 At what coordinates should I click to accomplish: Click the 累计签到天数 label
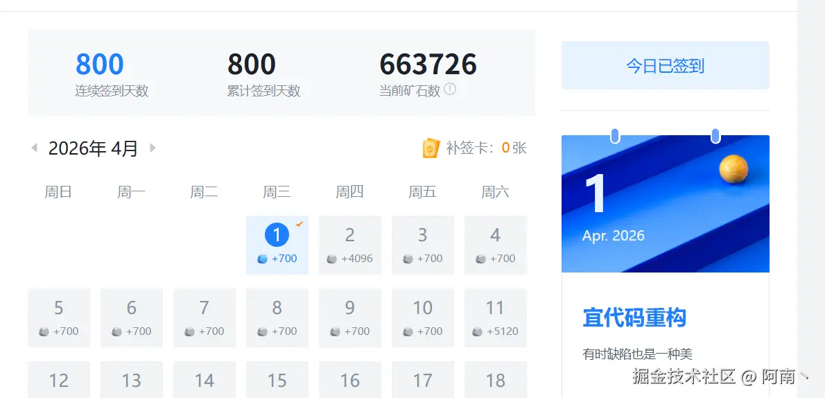263,91
